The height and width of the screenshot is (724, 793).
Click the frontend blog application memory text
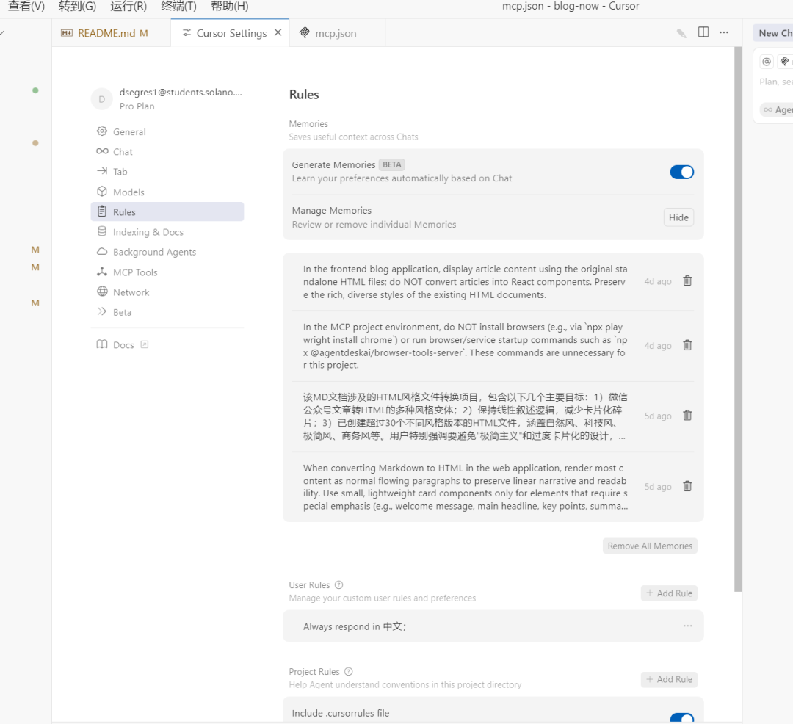pos(466,282)
